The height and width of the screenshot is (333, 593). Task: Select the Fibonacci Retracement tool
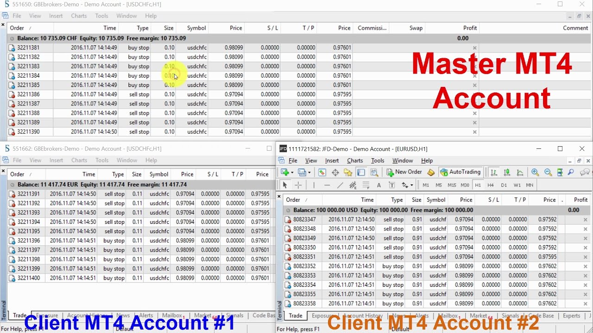coord(366,185)
